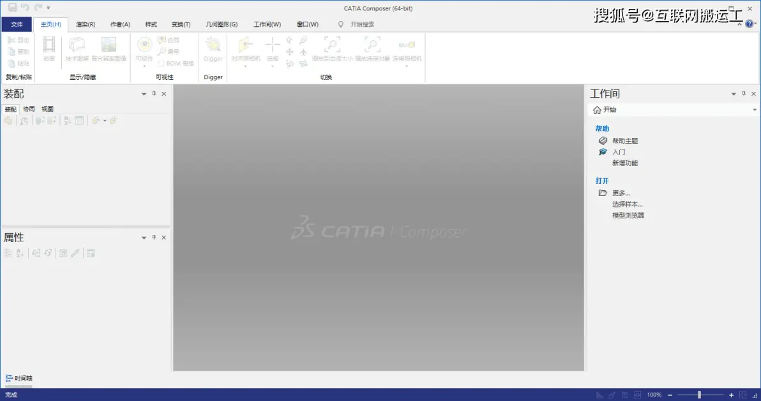Image resolution: width=761 pixels, height=401 pixels.
Task: Open the 样式 ribbon tab
Action: [151, 24]
